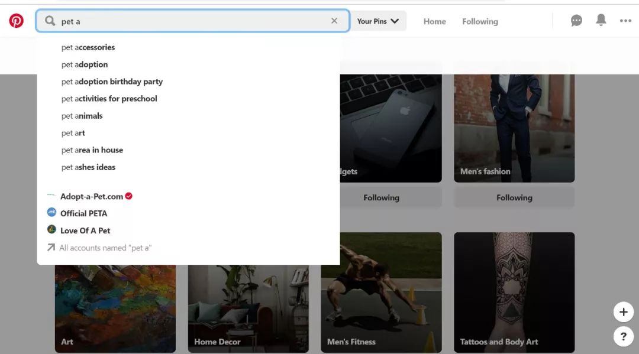View all accounts named "pet a"
The image size is (639, 354).
[x=105, y=248]
